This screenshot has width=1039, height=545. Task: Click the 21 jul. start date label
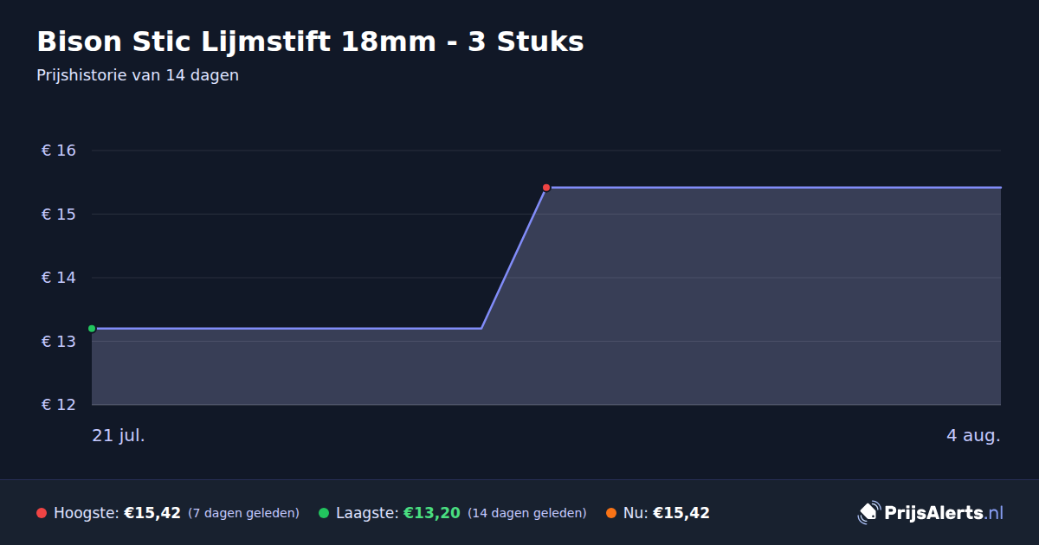(119, 435)
